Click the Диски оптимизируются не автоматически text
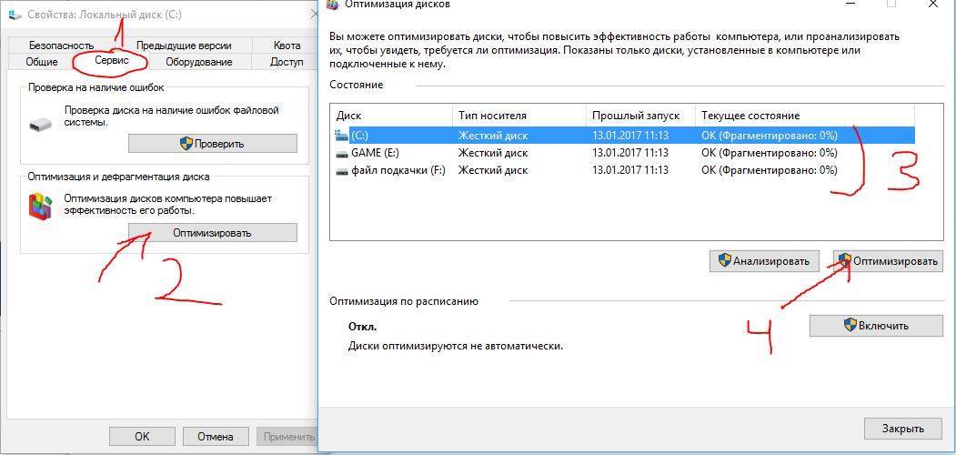The height and width of the screenshot is (455, 956). [x=455, y=346]
